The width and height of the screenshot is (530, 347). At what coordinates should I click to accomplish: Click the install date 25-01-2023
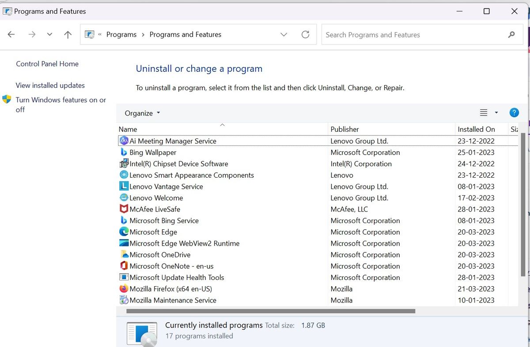tap(476, 153)
